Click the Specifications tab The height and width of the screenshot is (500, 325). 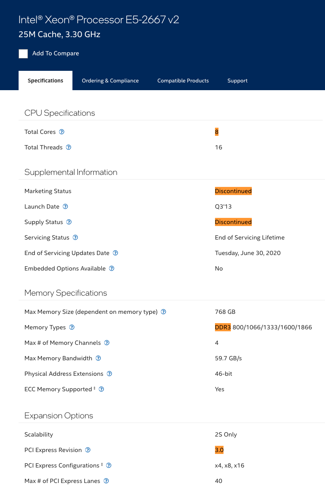45,80
